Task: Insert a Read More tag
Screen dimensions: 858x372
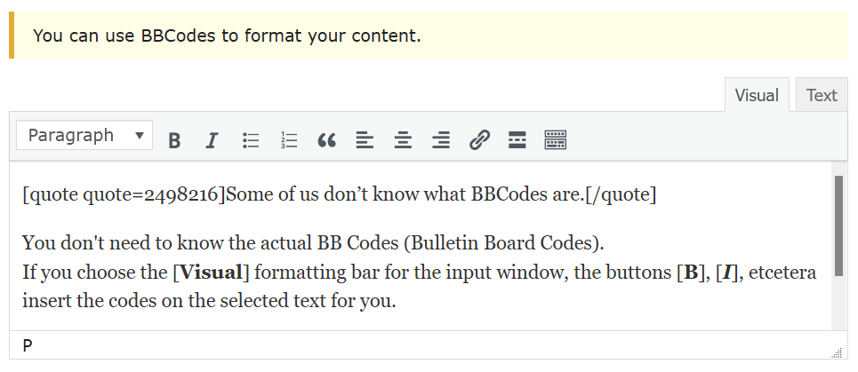Action: tap(517, 140)
